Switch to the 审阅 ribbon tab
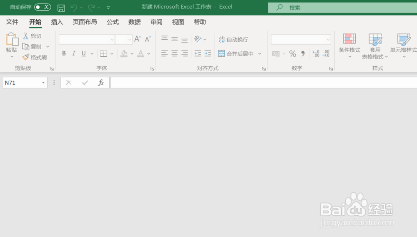Viewport: 417px width, 237px height. pos(156,22)
